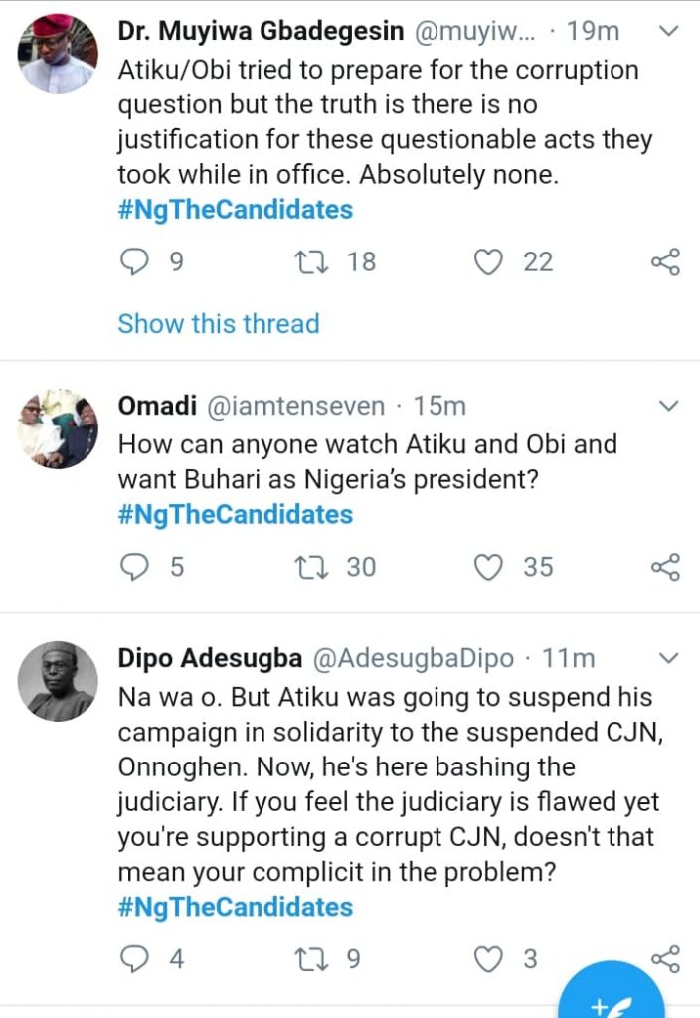The width and height of the screenshot is (700, 1018).
Task: Open dropdown arrow on Omadi's tweet
Action: tap(669, 406)
